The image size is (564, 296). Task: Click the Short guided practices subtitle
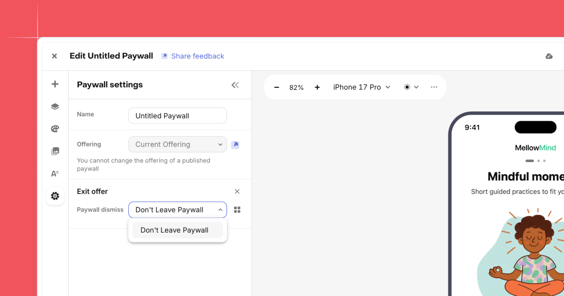tap(517, 192)
